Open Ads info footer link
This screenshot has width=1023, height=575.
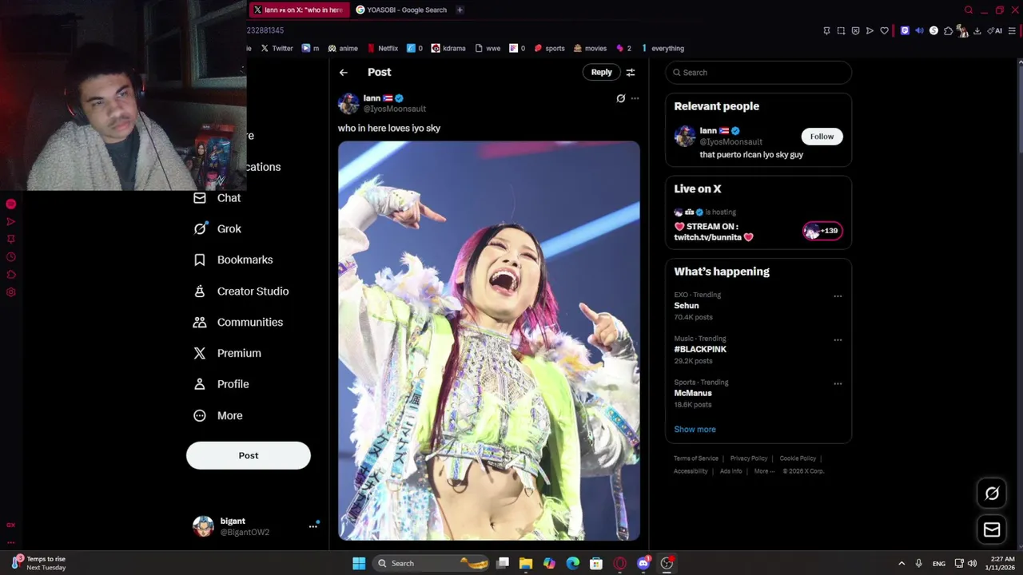click(x=730, y=471)
